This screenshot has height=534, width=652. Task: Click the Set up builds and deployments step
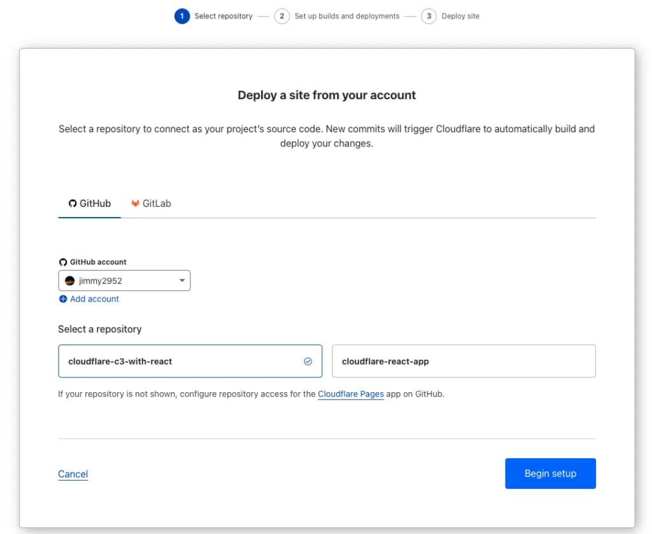click(x=346, y=16)
